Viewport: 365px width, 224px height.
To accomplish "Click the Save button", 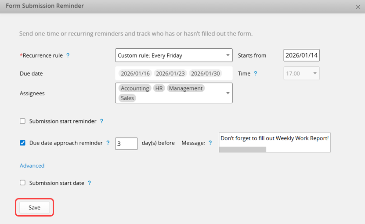I will 35,208.
